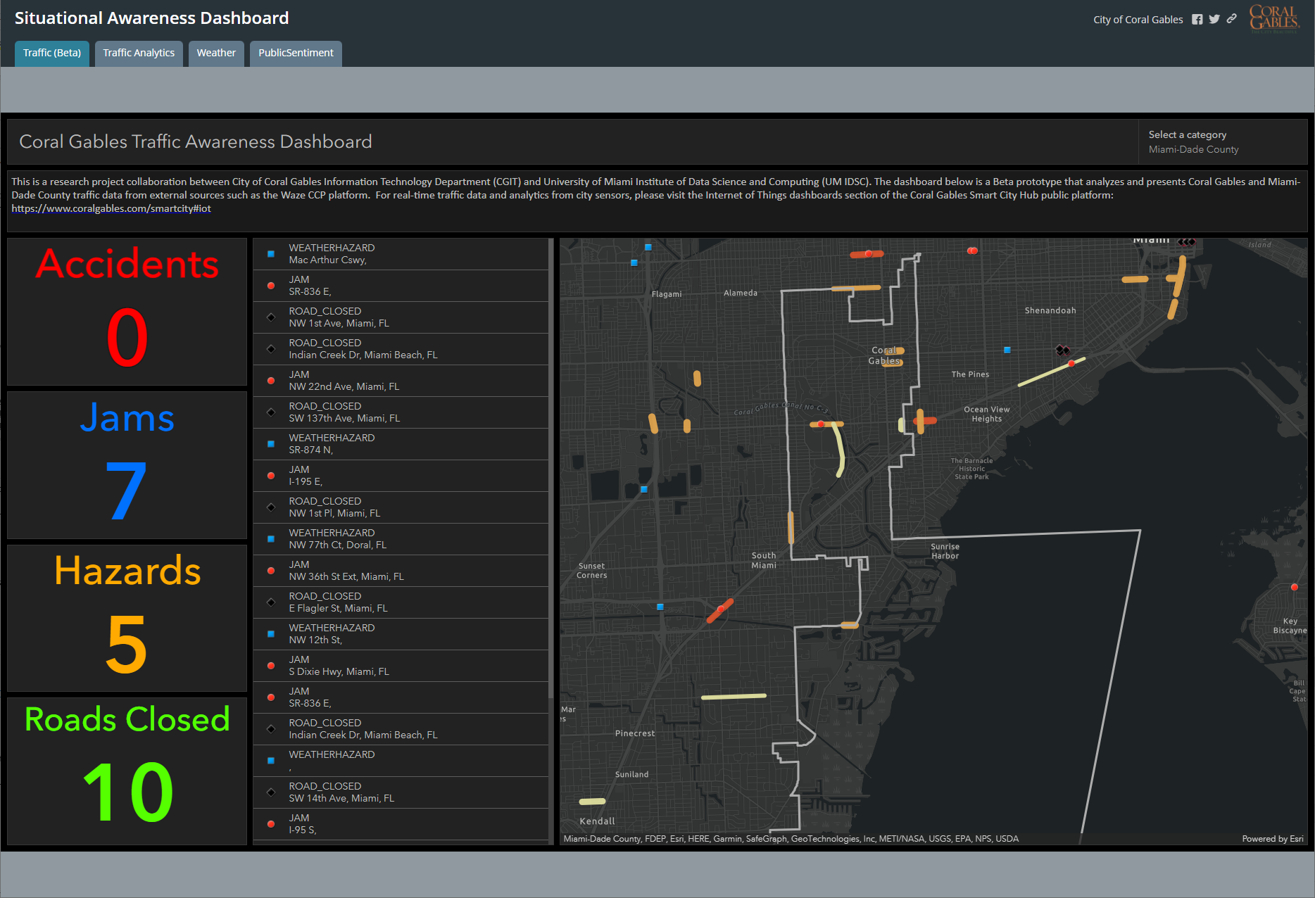Click blue square marker near The Pines on map

(x=1007, y=350)
